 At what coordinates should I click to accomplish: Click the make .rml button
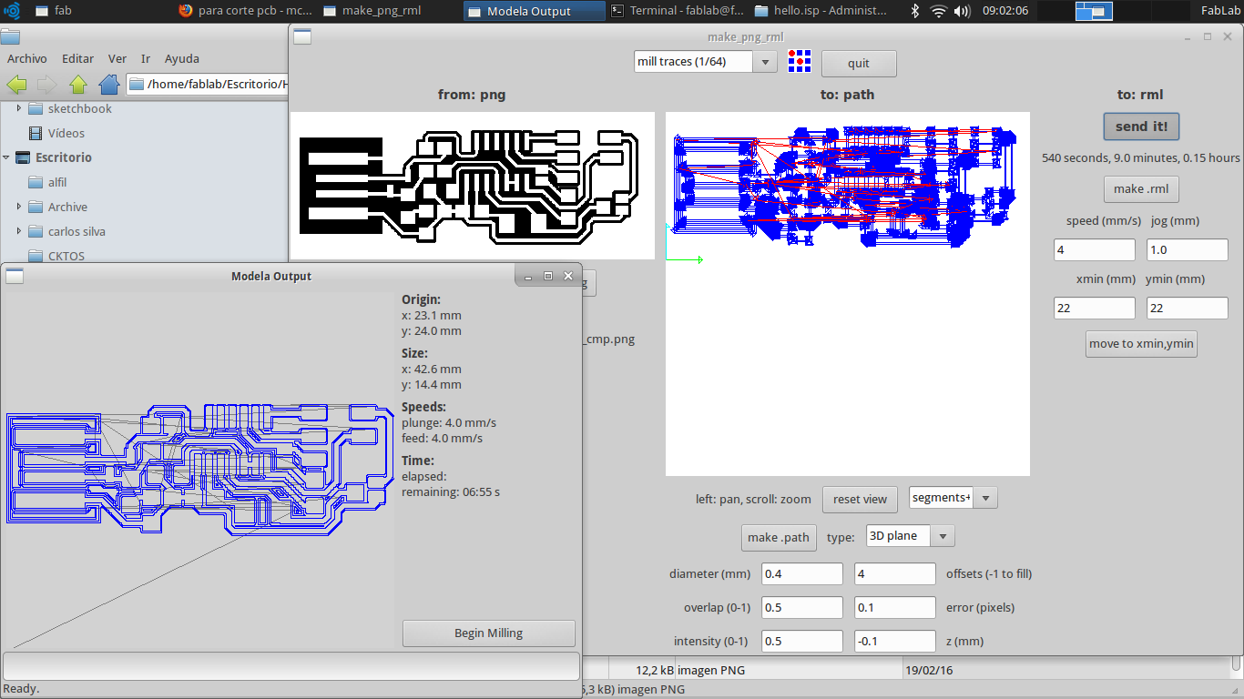[1141, 189]
